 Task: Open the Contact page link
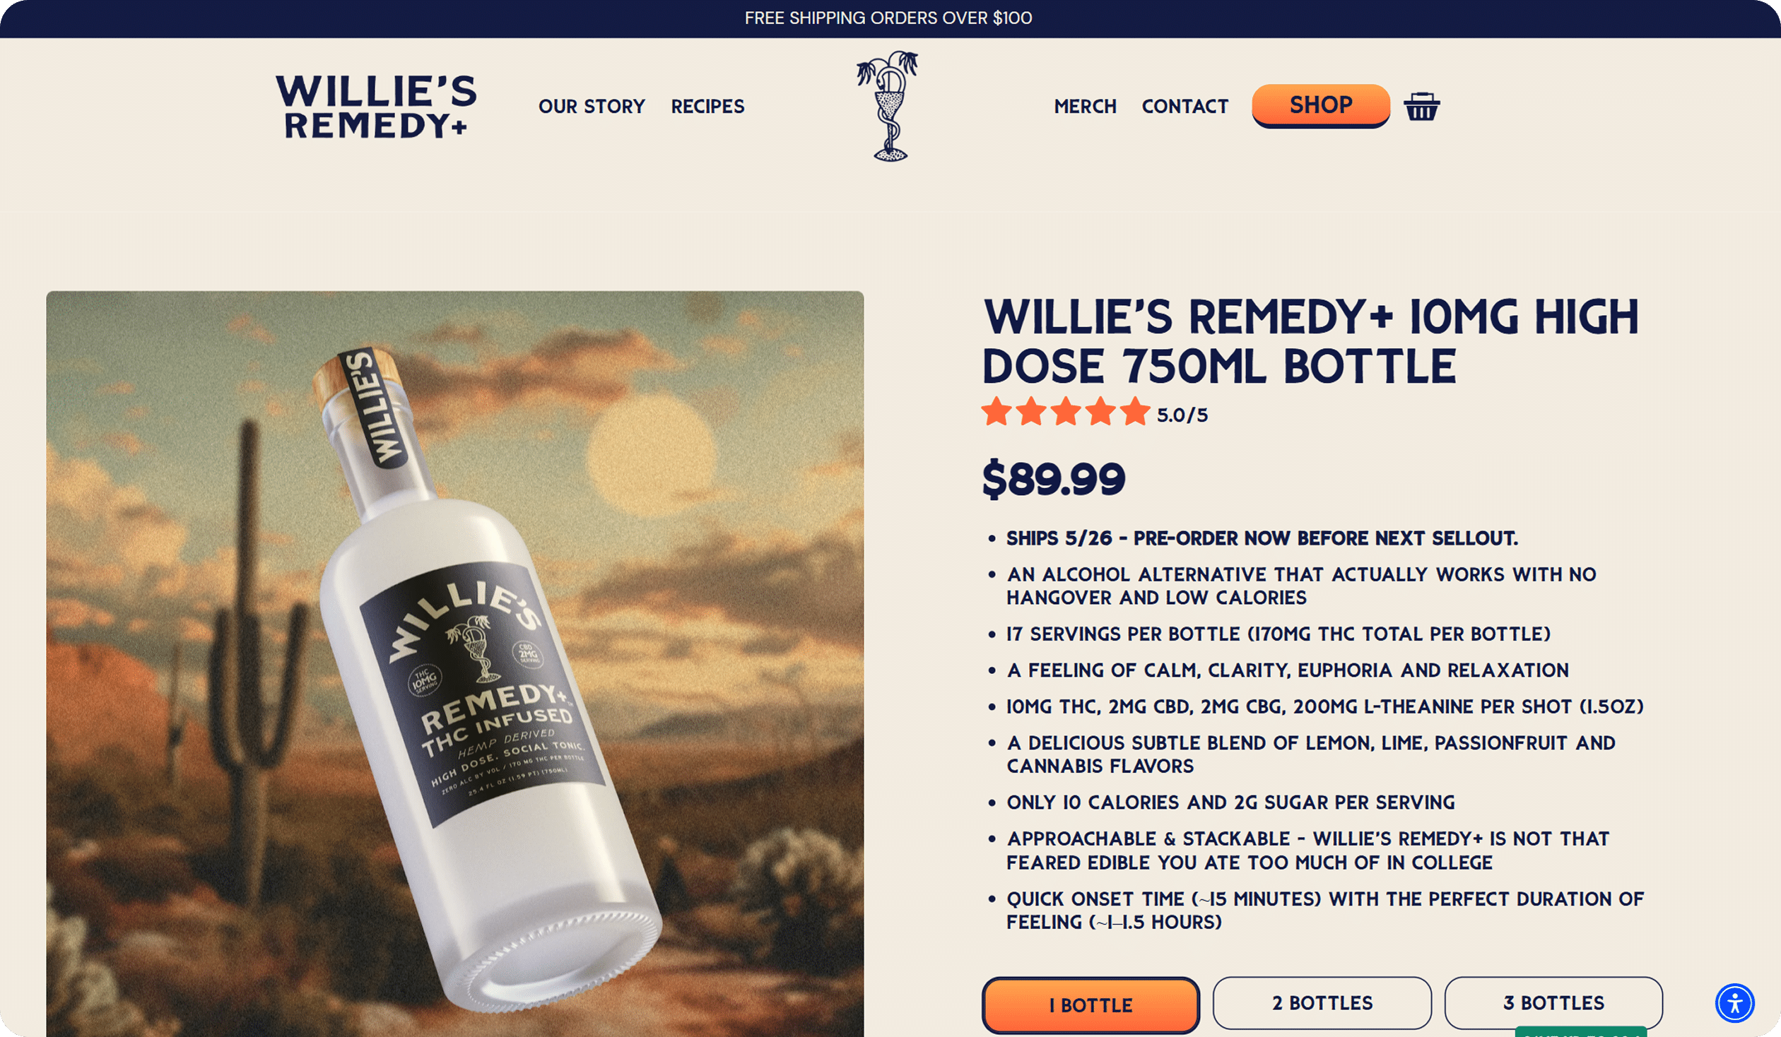(1185, 107)
